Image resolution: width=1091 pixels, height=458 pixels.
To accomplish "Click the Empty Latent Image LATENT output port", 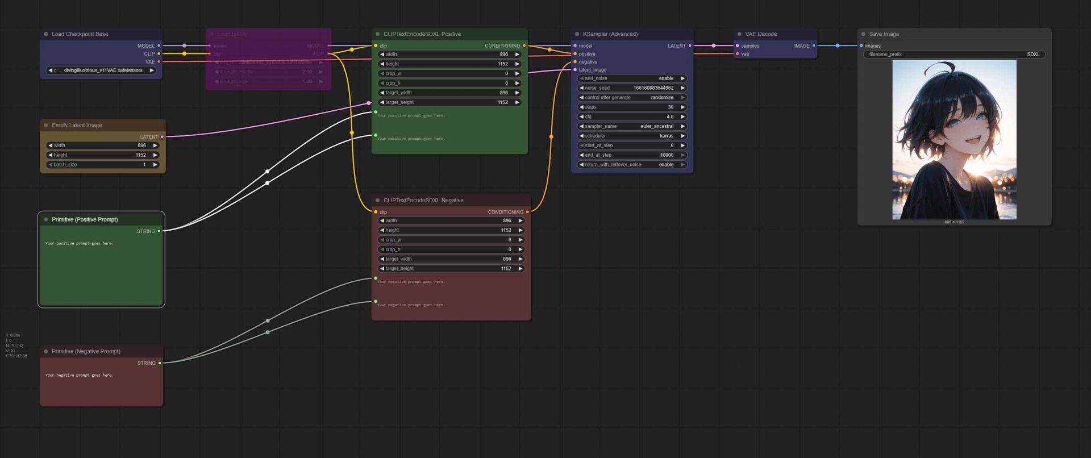I will 163,137.
